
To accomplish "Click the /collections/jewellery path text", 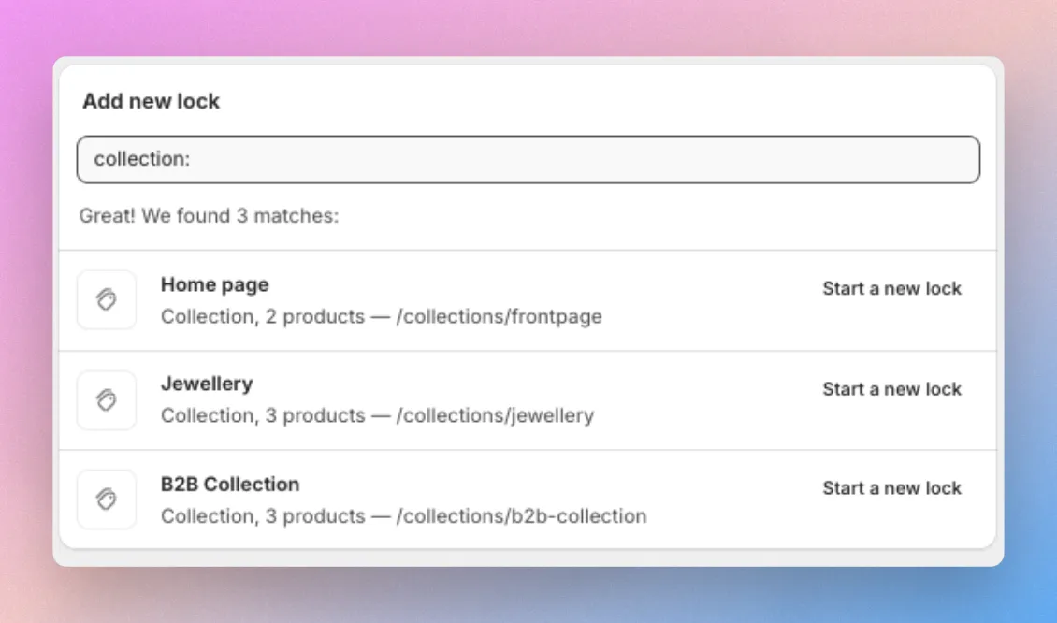I will tap(495, 416).
